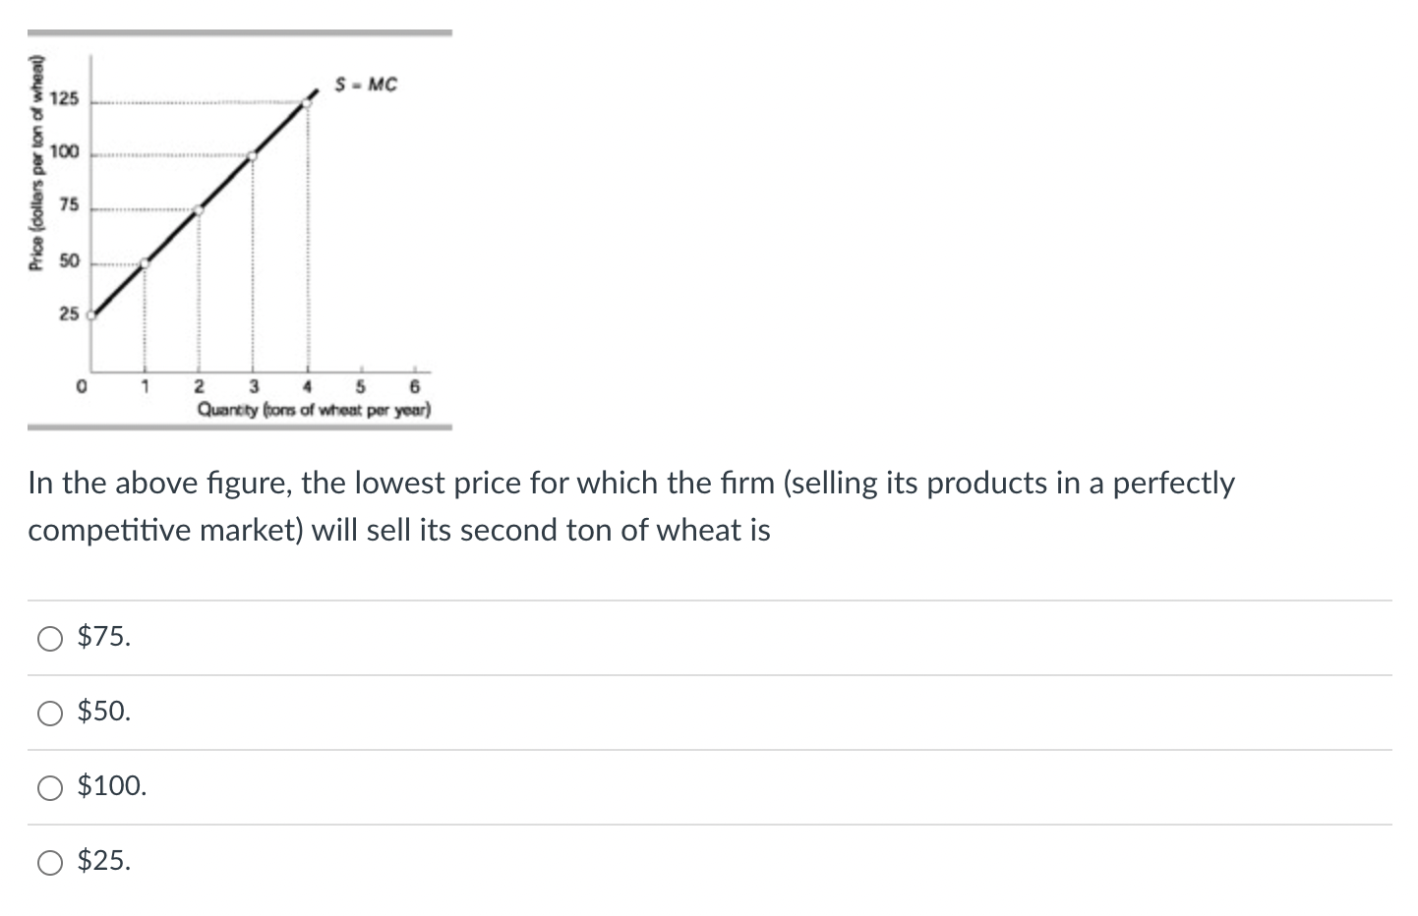Click the "$50." answer label text
The height and width of the screenshot is (916, 1418).
103,712
